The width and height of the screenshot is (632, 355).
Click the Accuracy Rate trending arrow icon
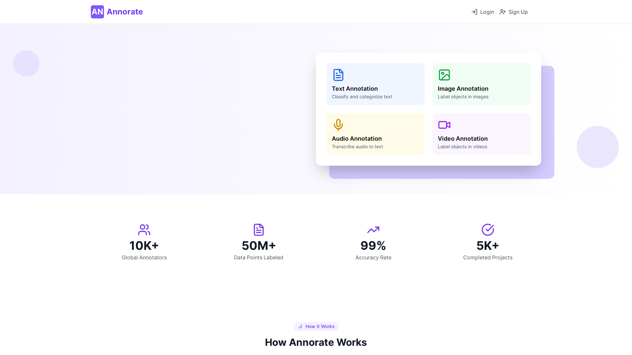click(x=373, y=230)
